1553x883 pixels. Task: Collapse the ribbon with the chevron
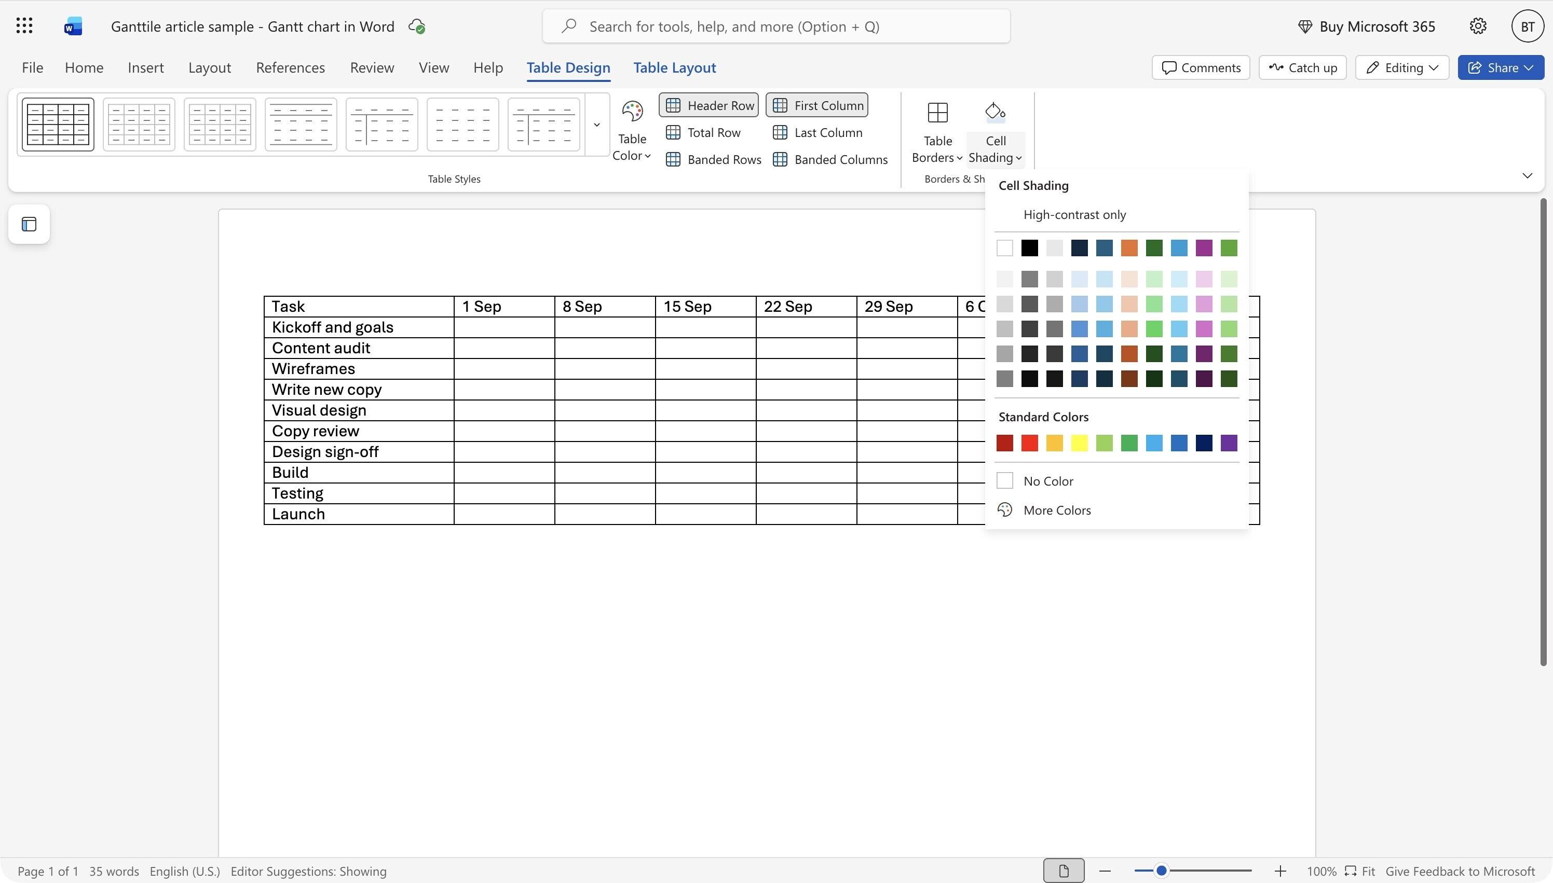(1527, 175)
